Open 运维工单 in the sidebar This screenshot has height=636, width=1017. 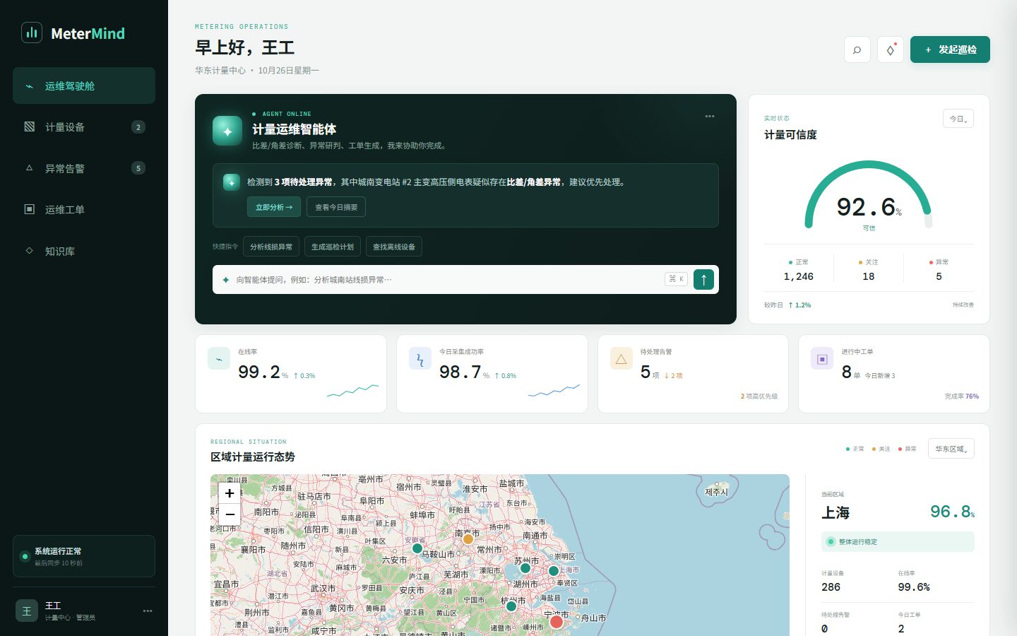click(84, 209)
